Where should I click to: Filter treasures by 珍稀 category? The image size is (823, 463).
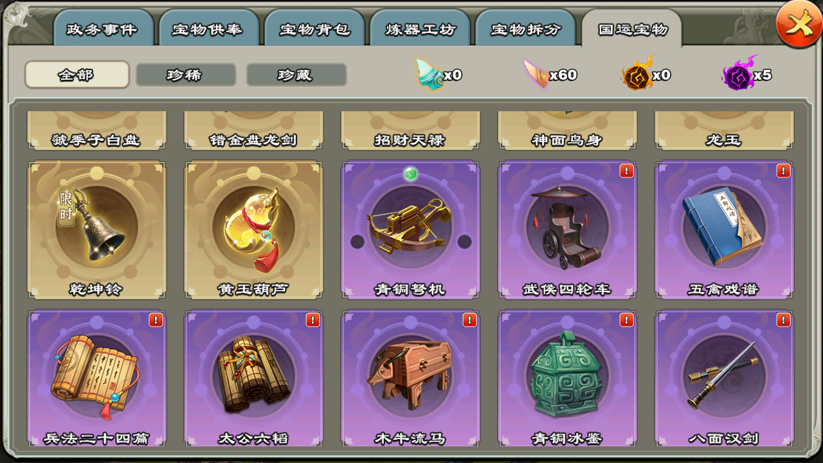186,75
